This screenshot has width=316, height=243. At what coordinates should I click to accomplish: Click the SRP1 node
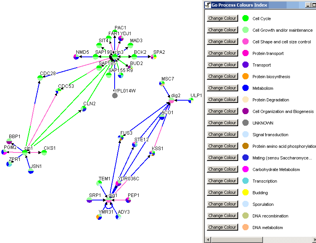[x=89, y=200]
